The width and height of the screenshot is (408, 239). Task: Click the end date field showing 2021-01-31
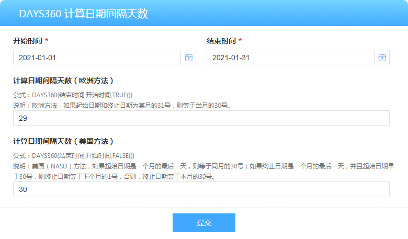(290, 58)
